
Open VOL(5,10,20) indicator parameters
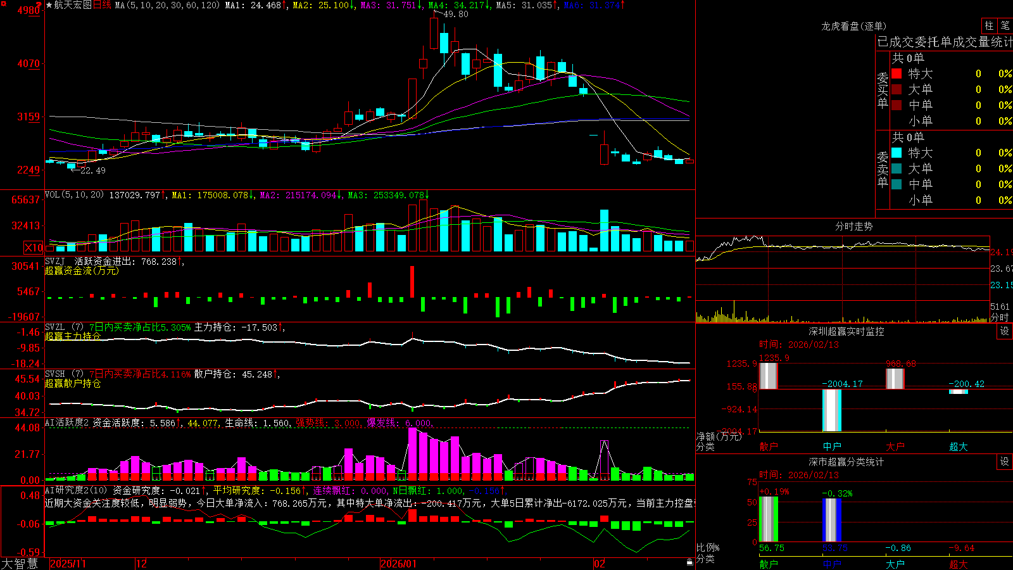pos(75,195)
